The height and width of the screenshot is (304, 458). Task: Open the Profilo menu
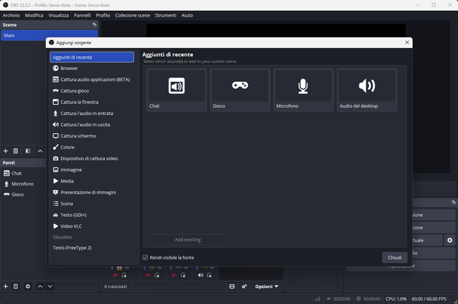(103, 15)
